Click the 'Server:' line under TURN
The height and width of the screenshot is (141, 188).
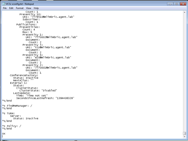15,116
